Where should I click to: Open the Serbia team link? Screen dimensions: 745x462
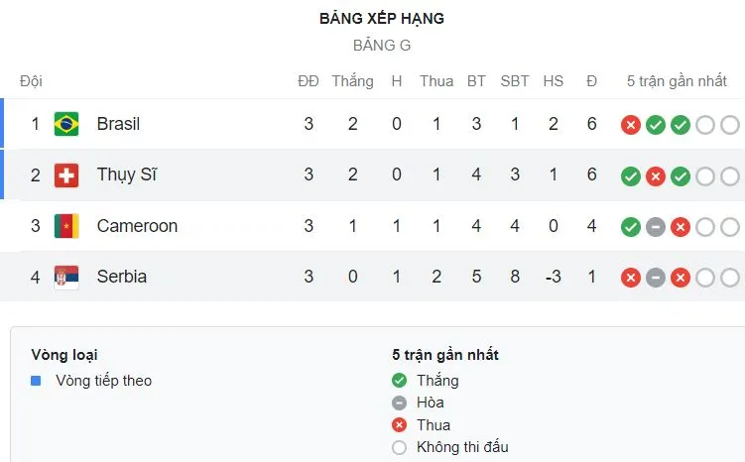(x=122, y=277)
